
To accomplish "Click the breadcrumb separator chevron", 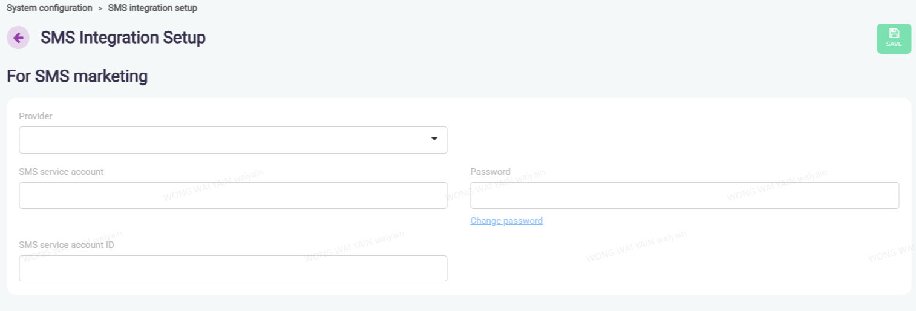I will coord(100,8).
